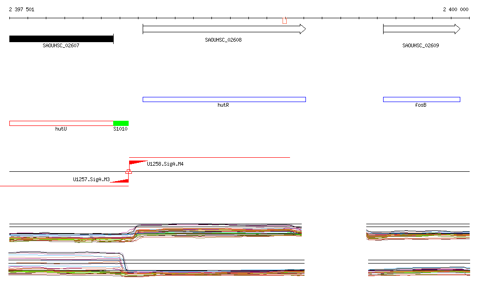
Task: Click the hutR label text
Action: coord(223,105)
